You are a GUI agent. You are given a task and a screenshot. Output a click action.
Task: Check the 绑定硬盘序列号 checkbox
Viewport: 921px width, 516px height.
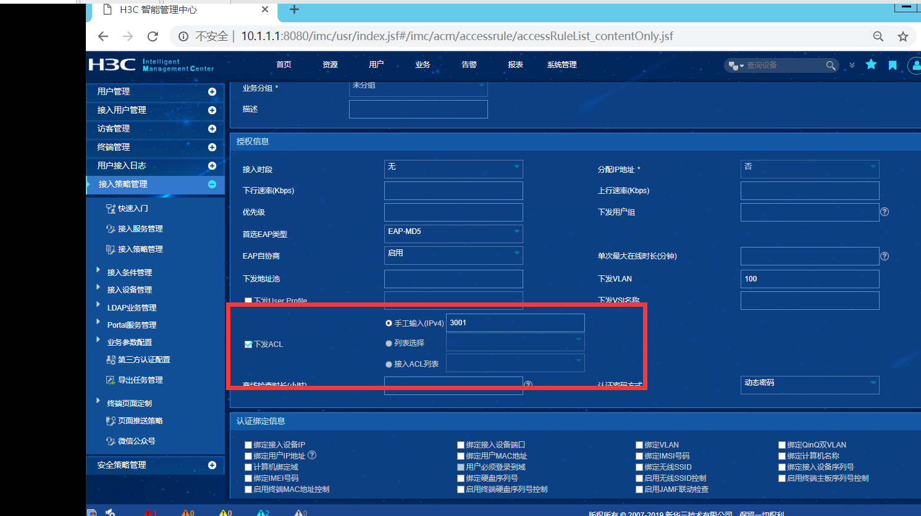(461, 478)
